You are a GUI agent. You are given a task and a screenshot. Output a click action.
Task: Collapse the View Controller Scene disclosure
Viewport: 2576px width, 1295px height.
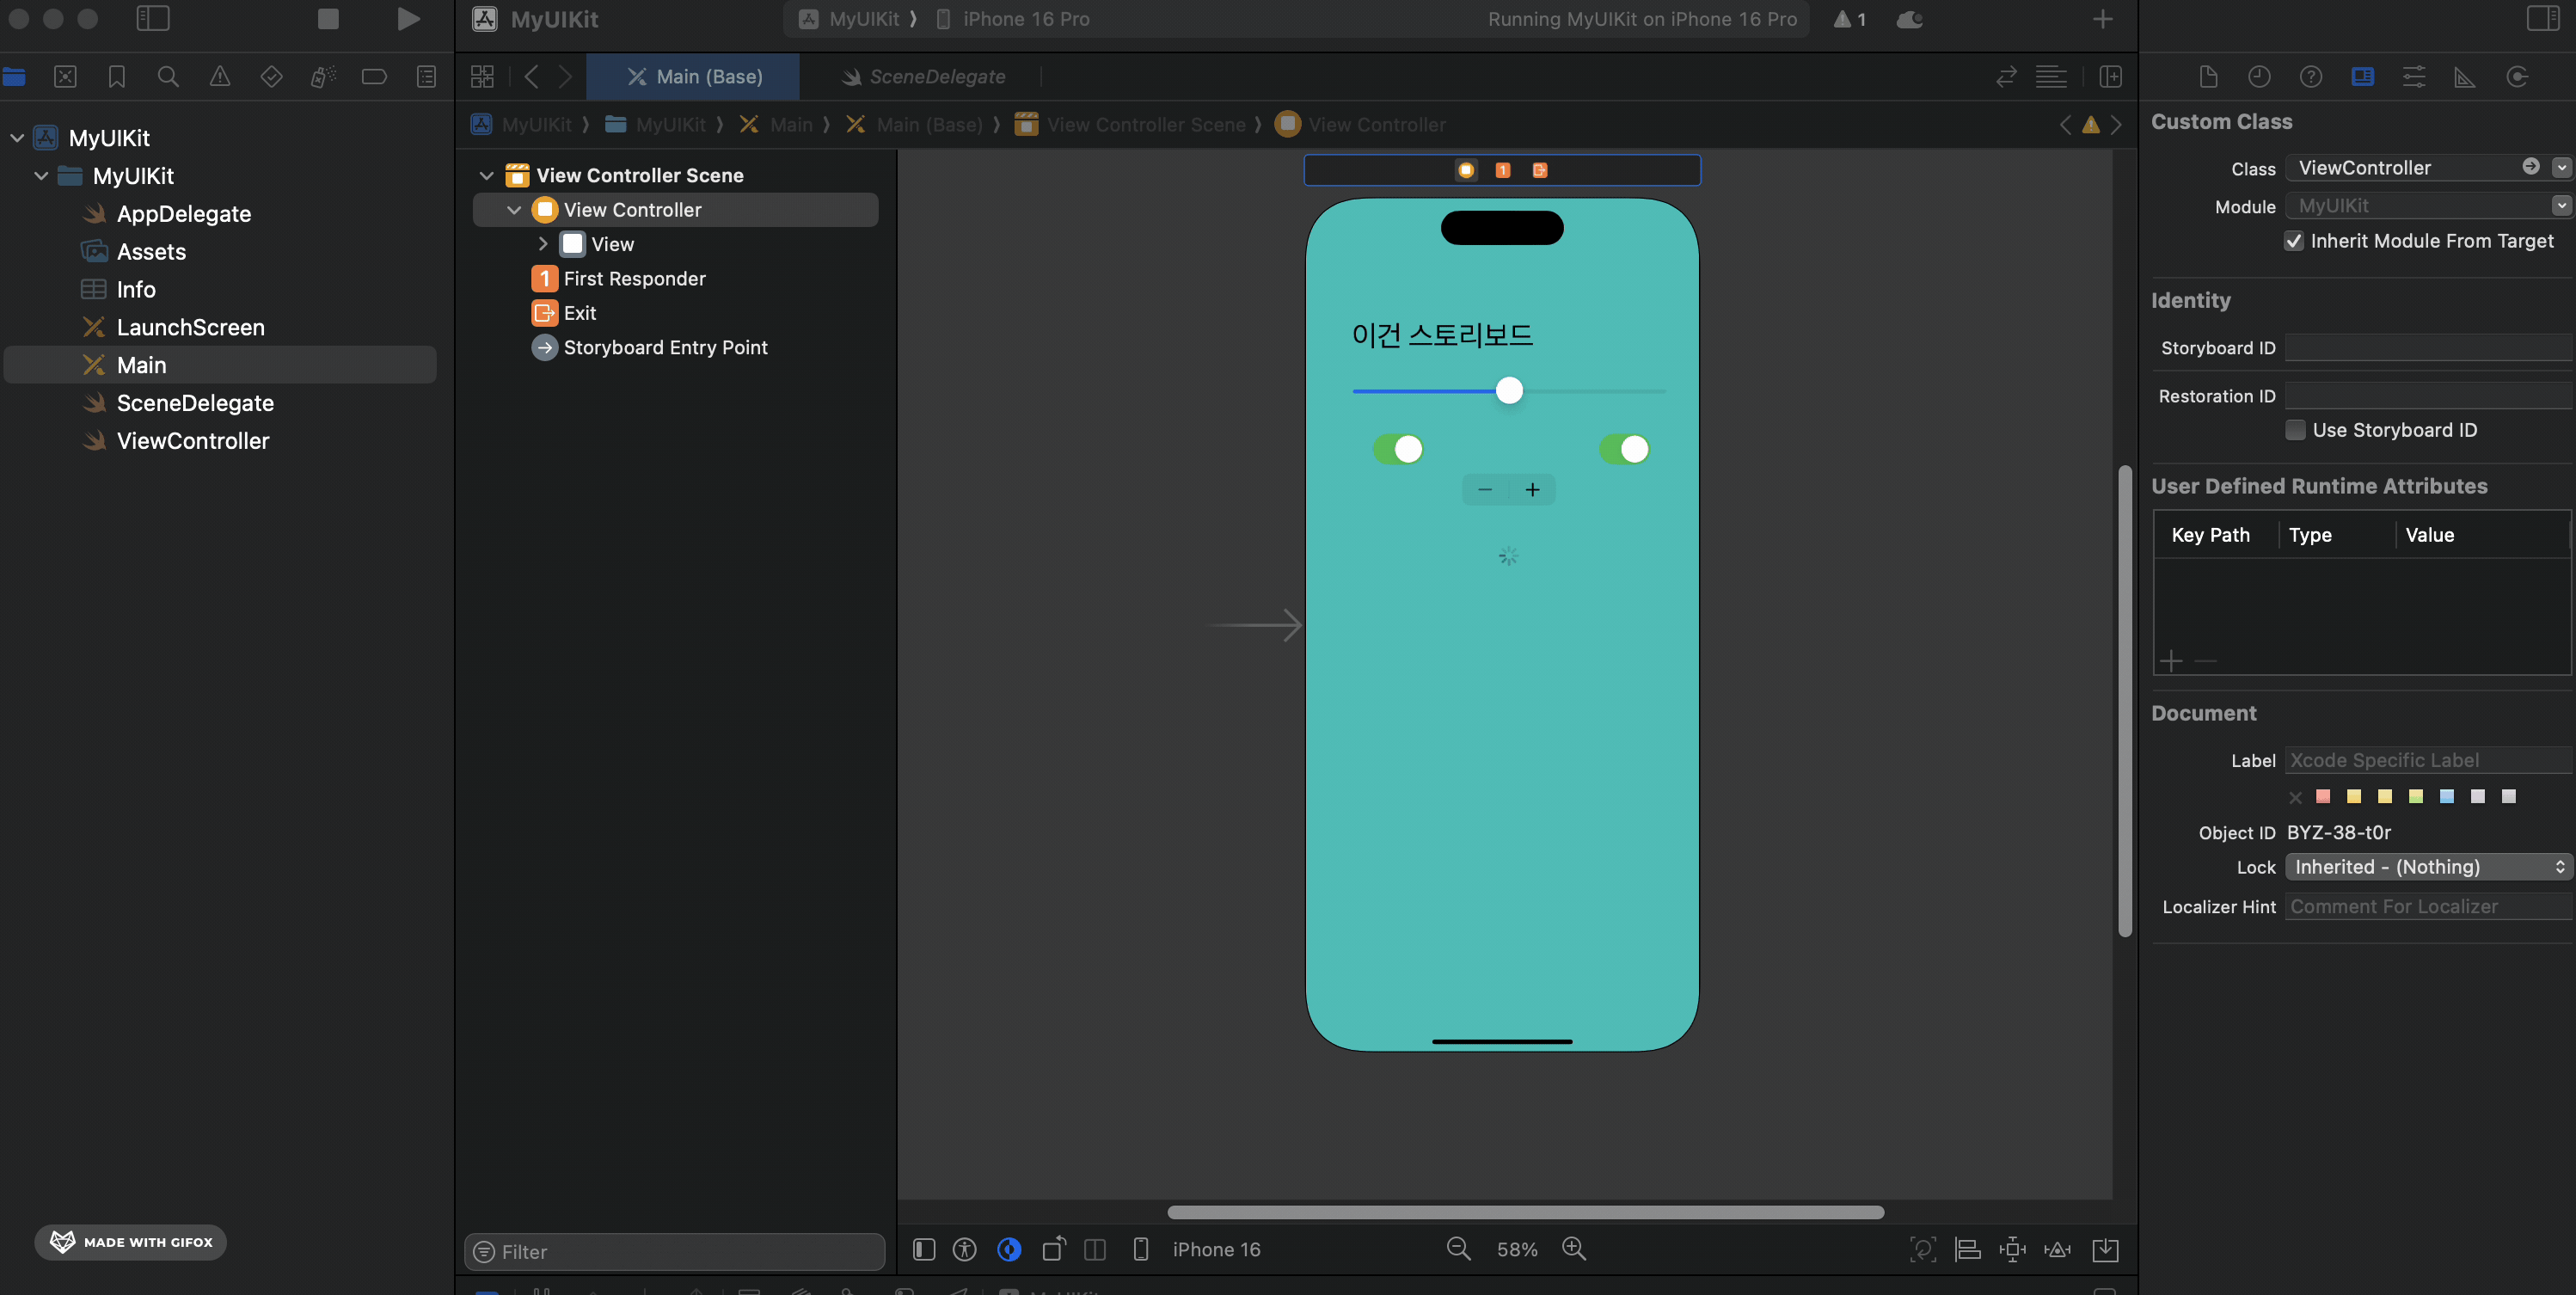click(487, 175)
